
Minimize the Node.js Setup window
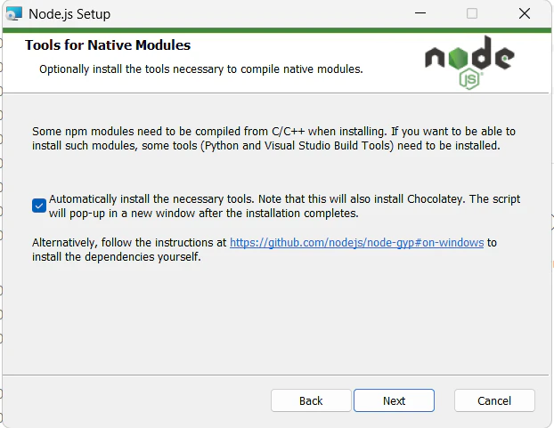click(x=420, y=13)
